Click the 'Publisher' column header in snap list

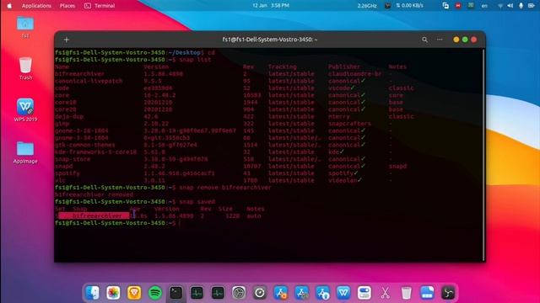point(344,66)
